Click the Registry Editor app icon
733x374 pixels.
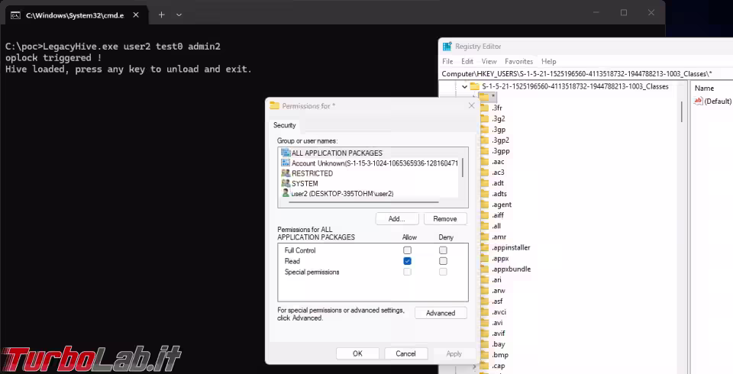point(447,47)
